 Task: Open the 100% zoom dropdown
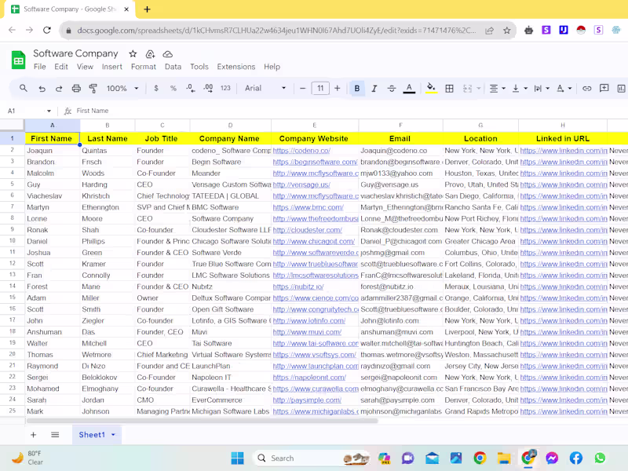tap(122, 89)
